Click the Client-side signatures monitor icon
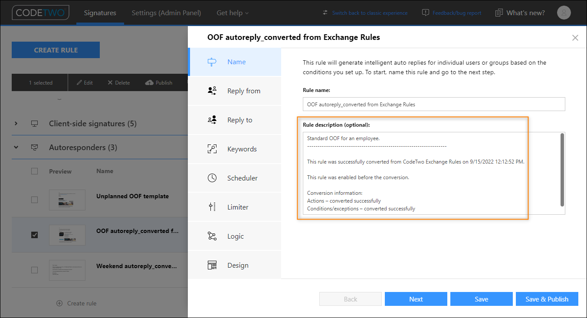587x318 pixels. (35, 124)
